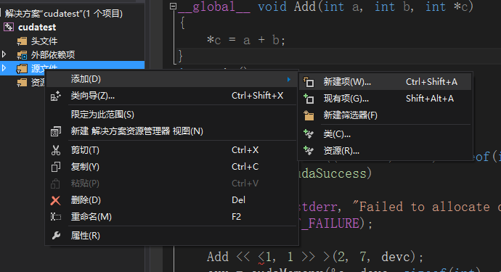Click the 资源(R) resource icon
Image resolution: width=501 pixels, height=272 pixels.
[309, 151]
